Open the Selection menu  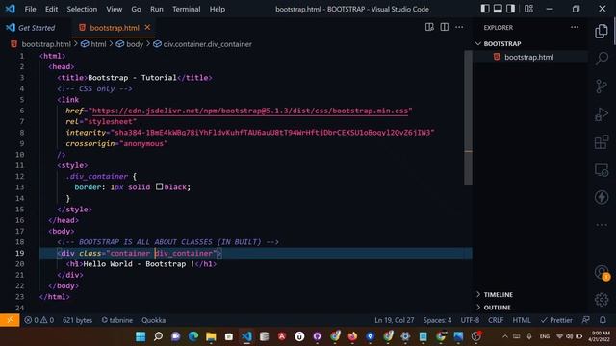click(x=82, y=9)
